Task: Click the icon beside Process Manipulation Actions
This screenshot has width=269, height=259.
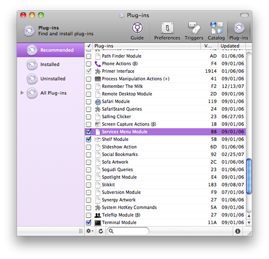Action: 97,79
